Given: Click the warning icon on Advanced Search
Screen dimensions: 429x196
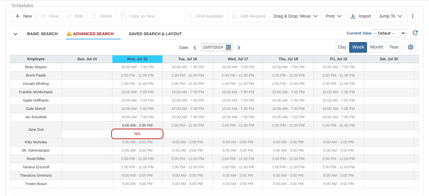Looking at the screenshot, I should click(69, 34).
